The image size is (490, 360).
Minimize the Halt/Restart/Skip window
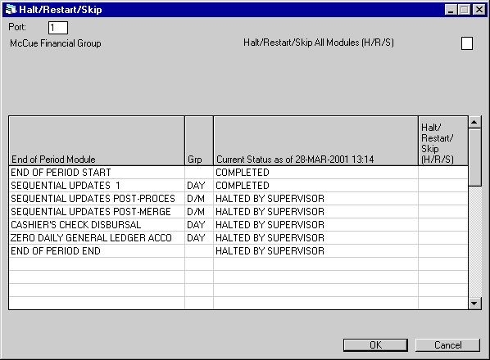tap(451, 10)
